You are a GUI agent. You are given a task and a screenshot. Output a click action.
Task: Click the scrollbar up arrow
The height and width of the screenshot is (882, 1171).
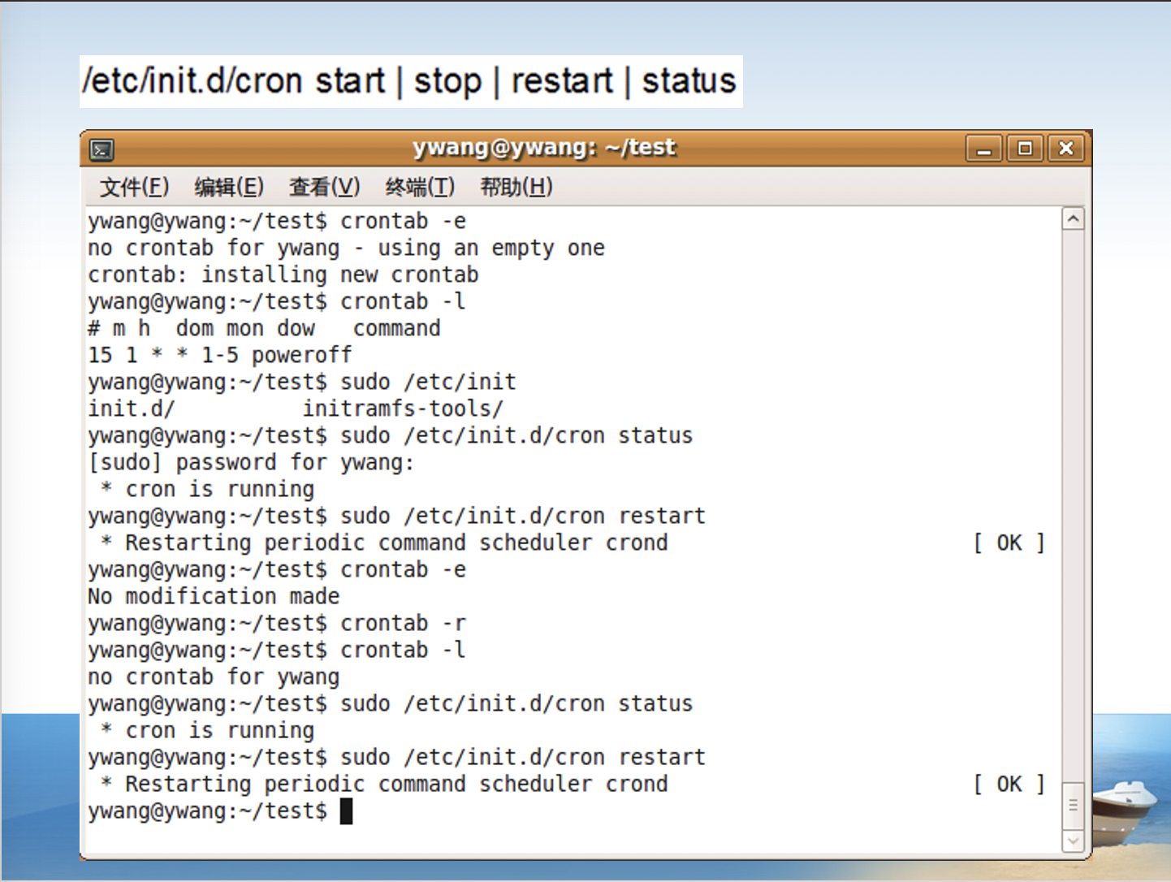[1073, 219]
